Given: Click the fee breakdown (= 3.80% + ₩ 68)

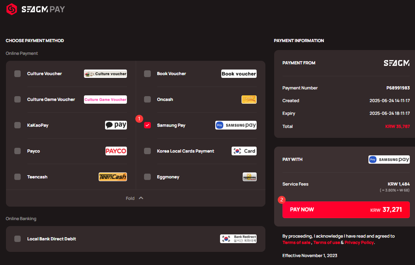Looking at the screenshot, I should tap(395, 190).
